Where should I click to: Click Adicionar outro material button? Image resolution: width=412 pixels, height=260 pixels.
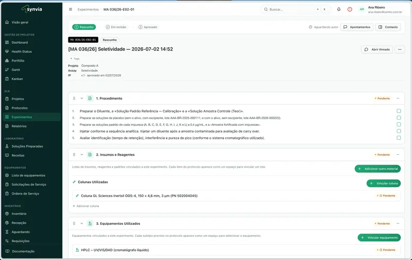pos(377,169)
